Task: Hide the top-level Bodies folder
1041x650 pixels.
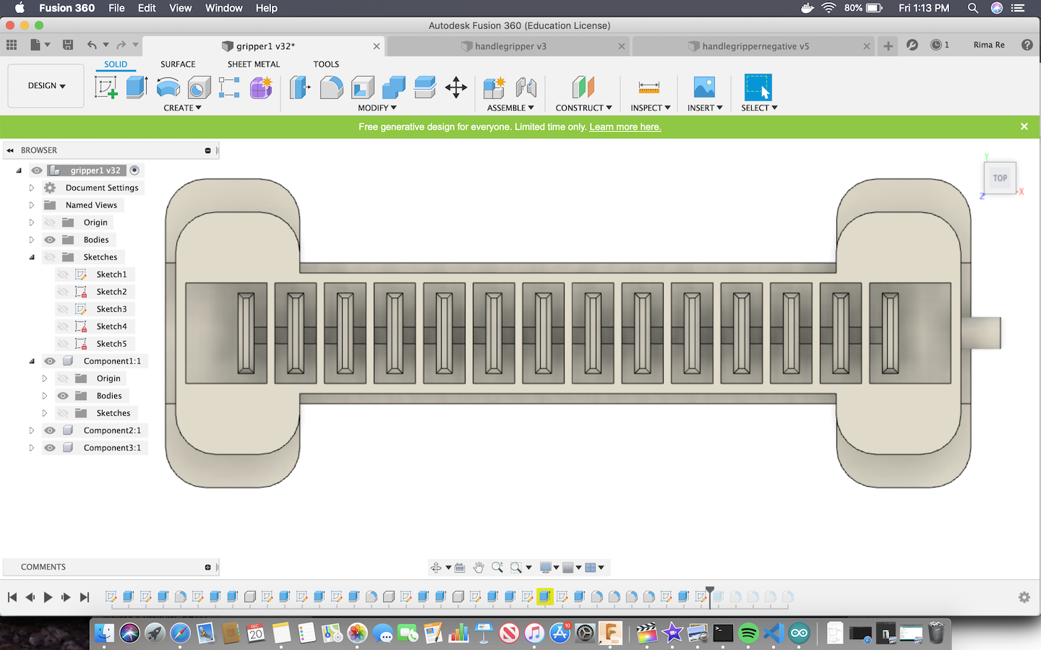Action: pos(50,240)
